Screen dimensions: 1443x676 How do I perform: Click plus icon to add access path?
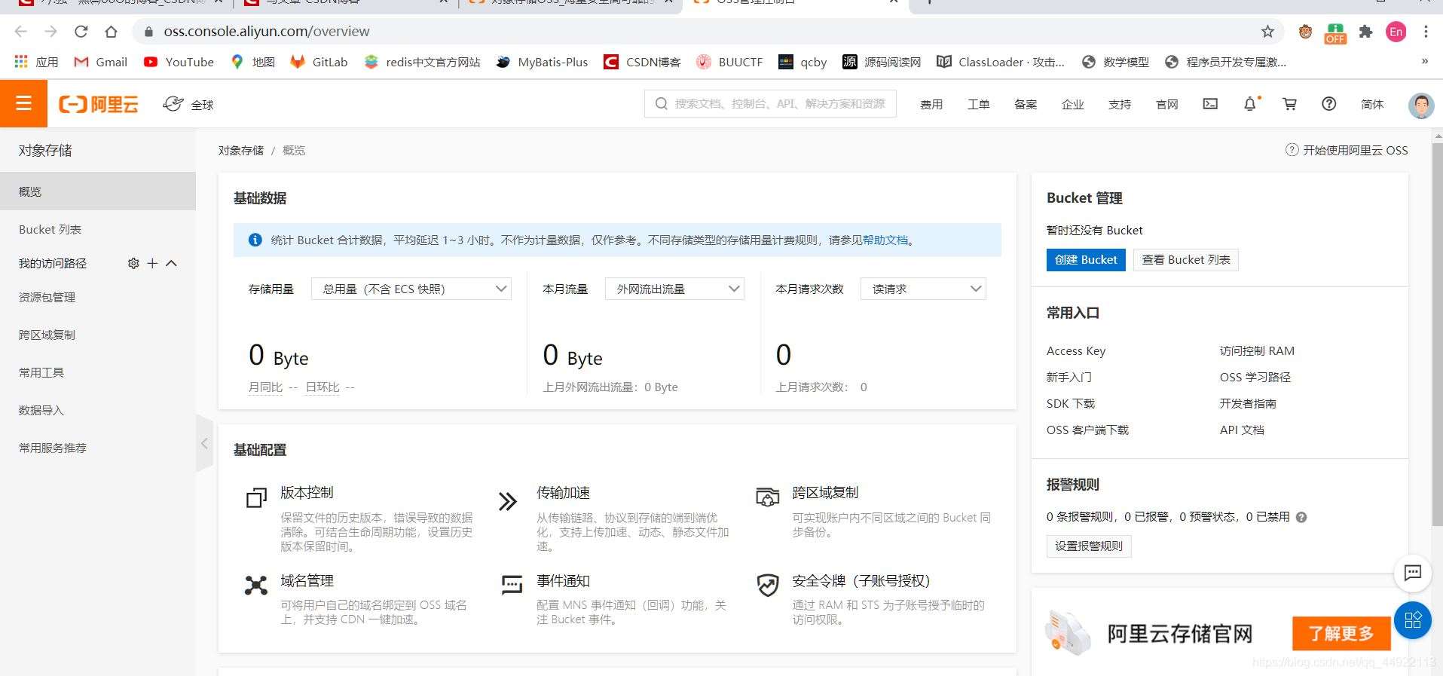coord(152,263)
